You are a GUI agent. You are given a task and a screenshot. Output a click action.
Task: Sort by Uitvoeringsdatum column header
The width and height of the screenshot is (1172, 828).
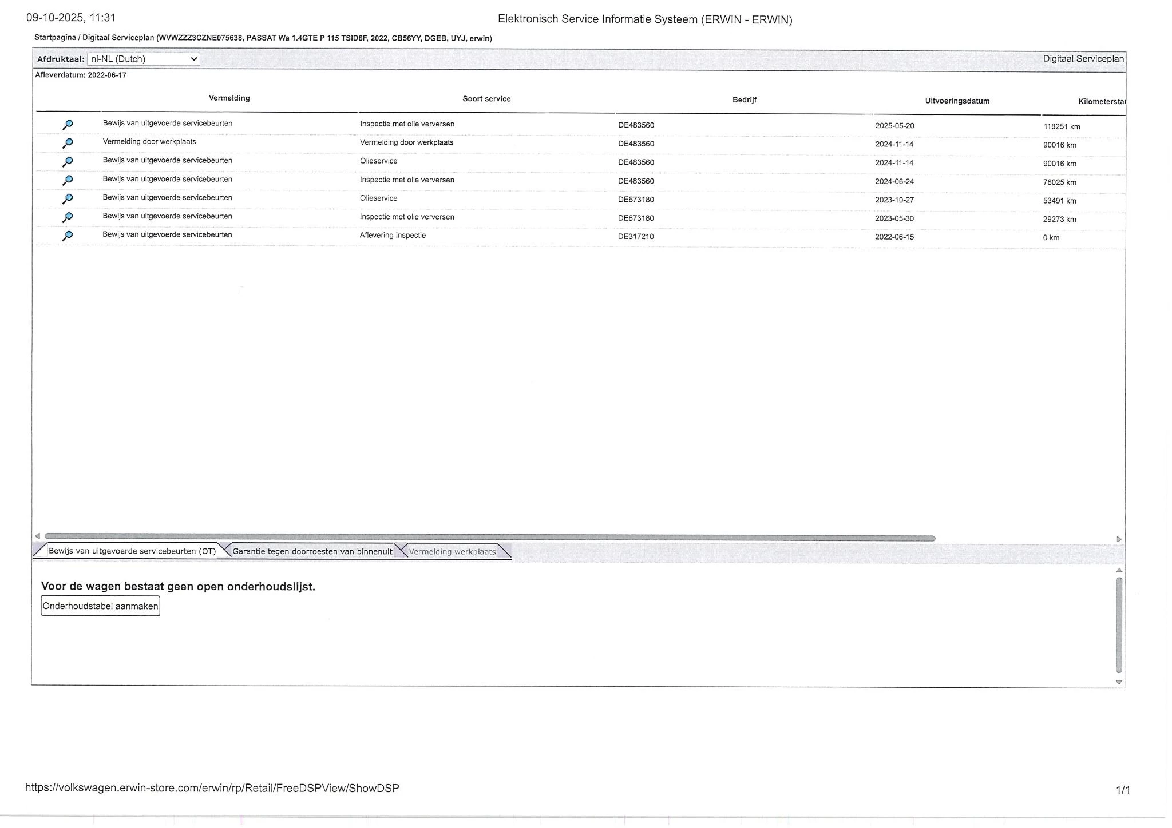click(957, 101)
